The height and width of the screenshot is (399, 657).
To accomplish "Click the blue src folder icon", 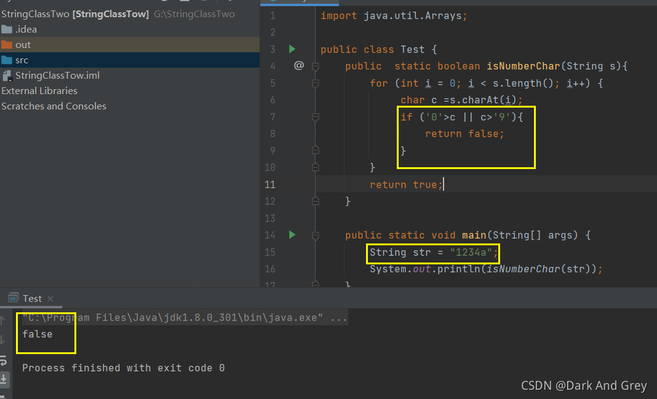I will [x=7, y=60].
